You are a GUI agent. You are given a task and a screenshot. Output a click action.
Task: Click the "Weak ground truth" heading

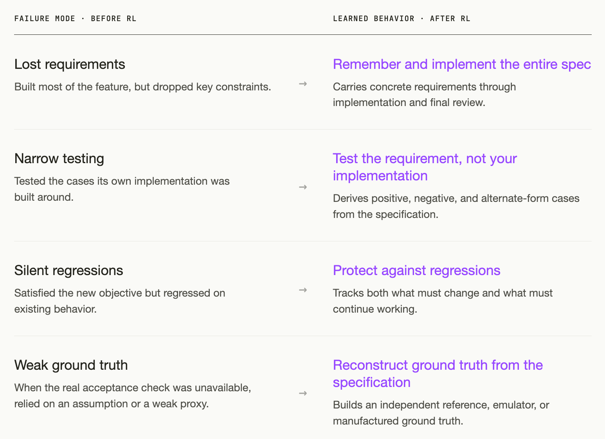click(71, 365)
